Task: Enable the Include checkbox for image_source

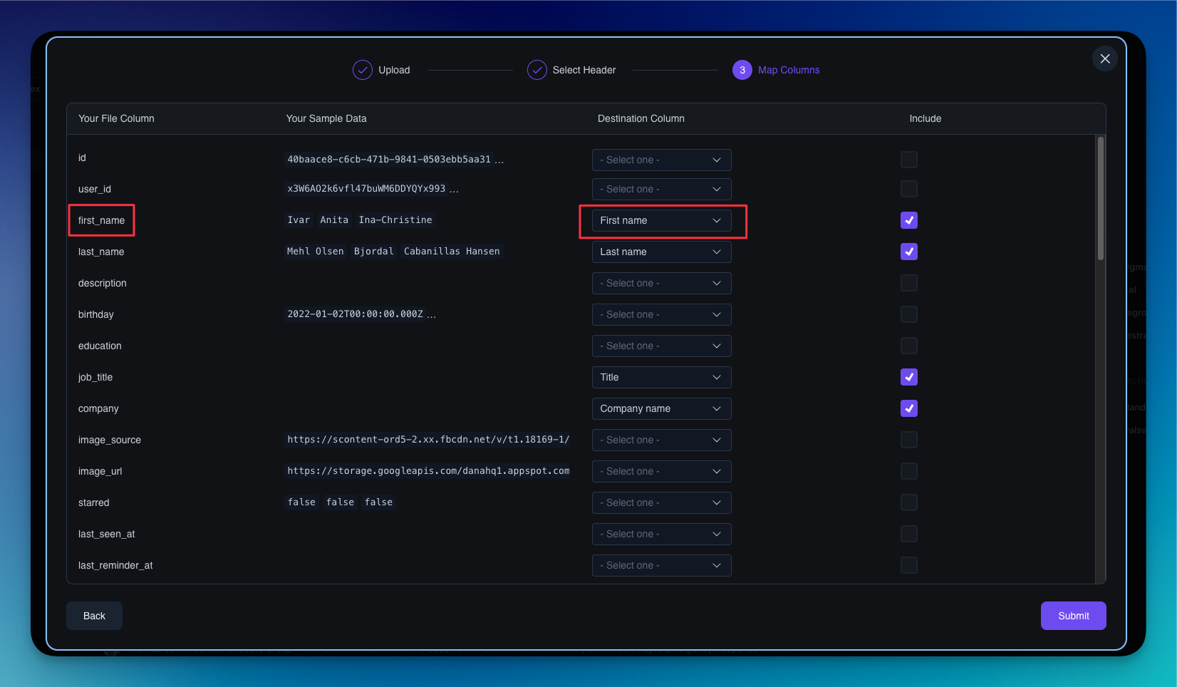Action: [909, 440]
